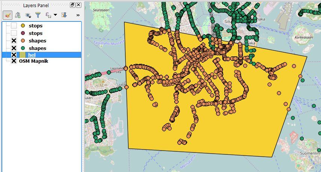Open the expression filter dropdown arrow
The width and height of the screenshot is (321, 172).
[55, 15]
